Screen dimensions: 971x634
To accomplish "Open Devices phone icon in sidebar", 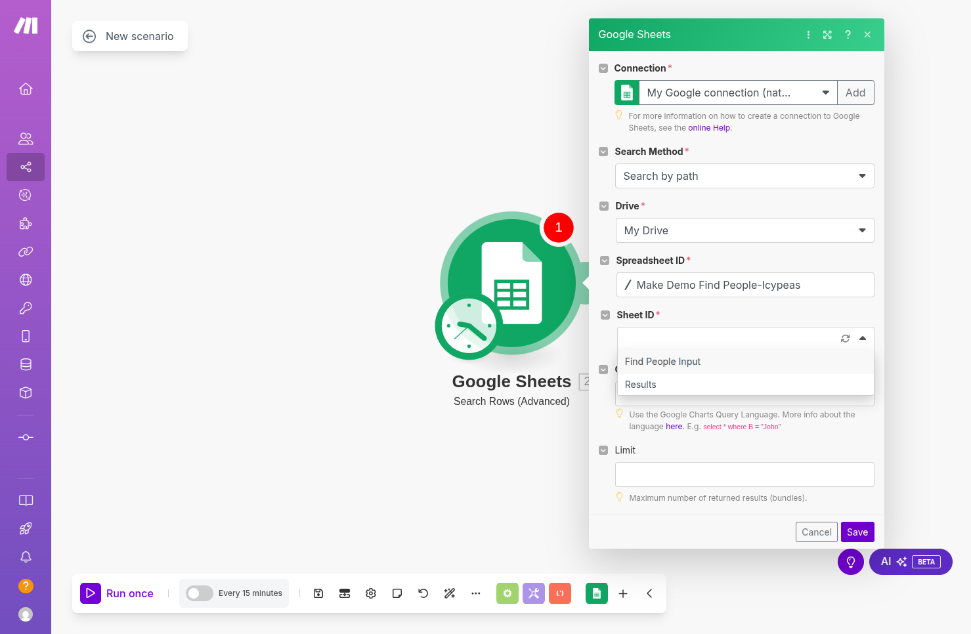I will click(x=26, y=336).
